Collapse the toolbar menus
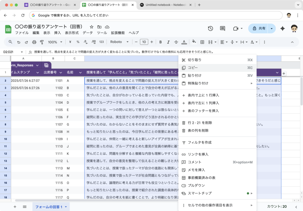 coord(292,42)
